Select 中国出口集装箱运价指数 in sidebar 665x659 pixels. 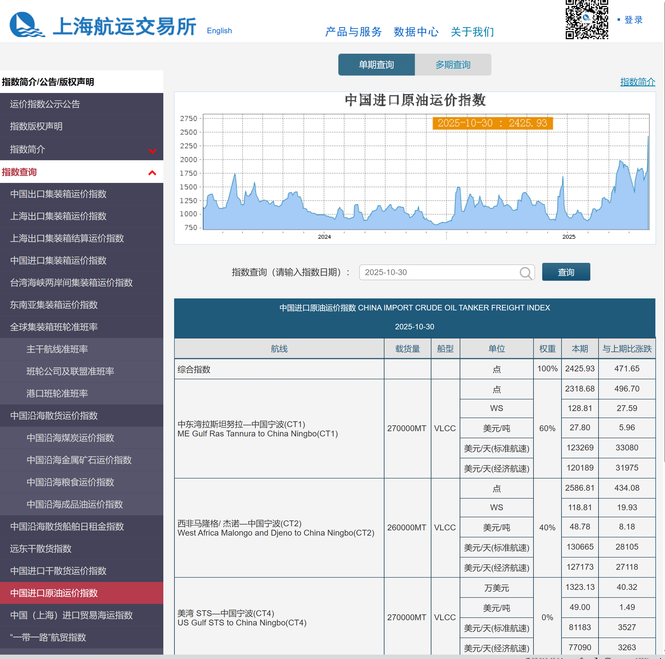click(58, 194)
